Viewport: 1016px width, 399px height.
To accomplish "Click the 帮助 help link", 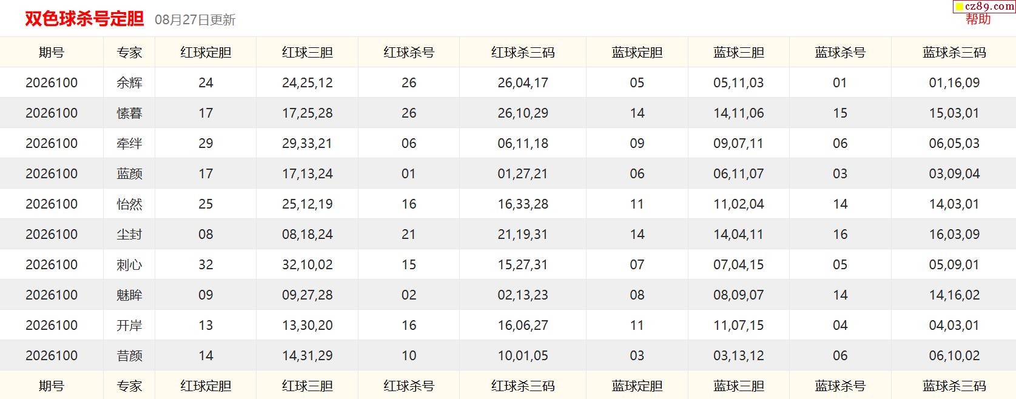I will [978, 19].
